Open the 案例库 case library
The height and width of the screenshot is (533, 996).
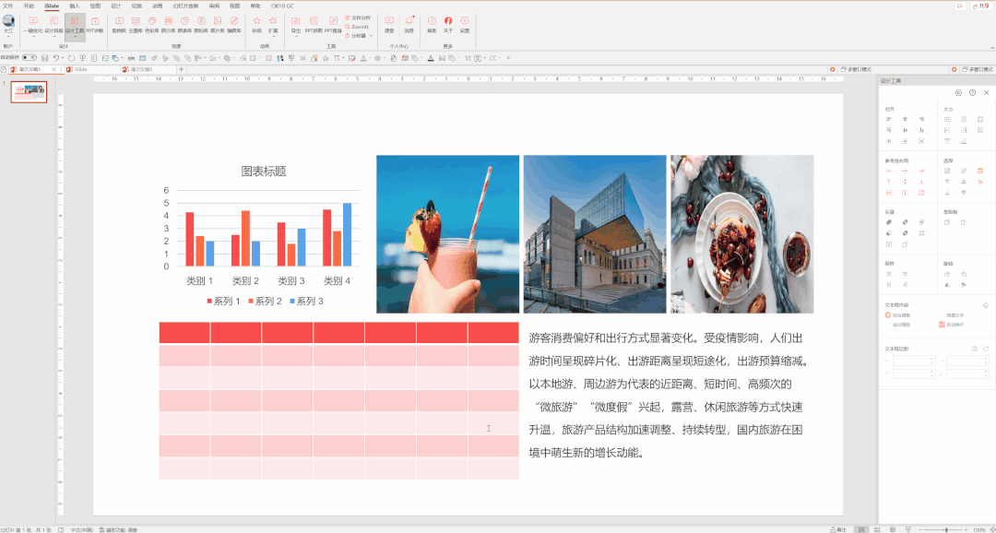tap(119, 24)
